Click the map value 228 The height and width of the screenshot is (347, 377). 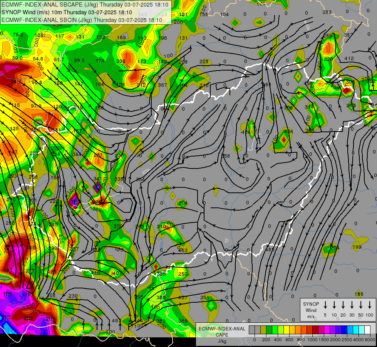[204, 62]
